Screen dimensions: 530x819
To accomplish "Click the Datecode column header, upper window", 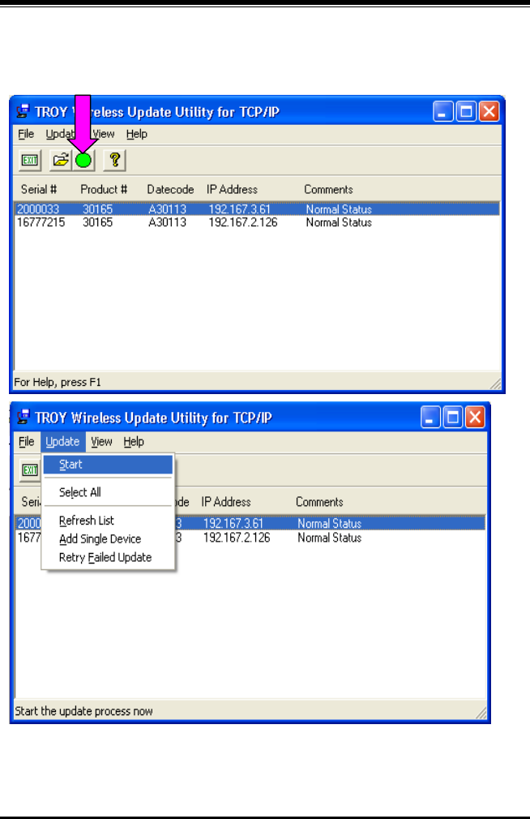I will (170, 190).
